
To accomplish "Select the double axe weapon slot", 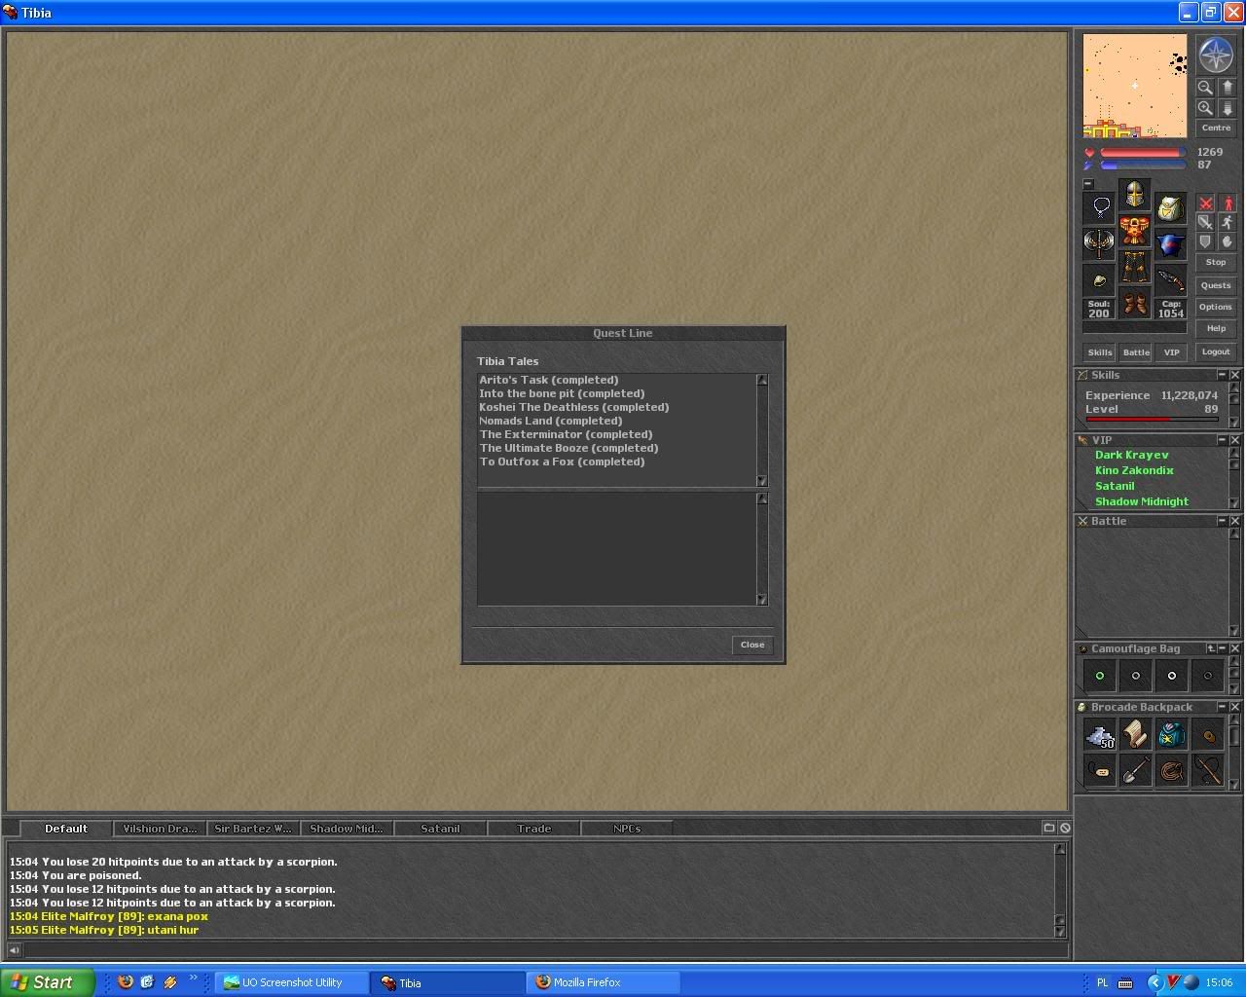I will [1100, 243].
